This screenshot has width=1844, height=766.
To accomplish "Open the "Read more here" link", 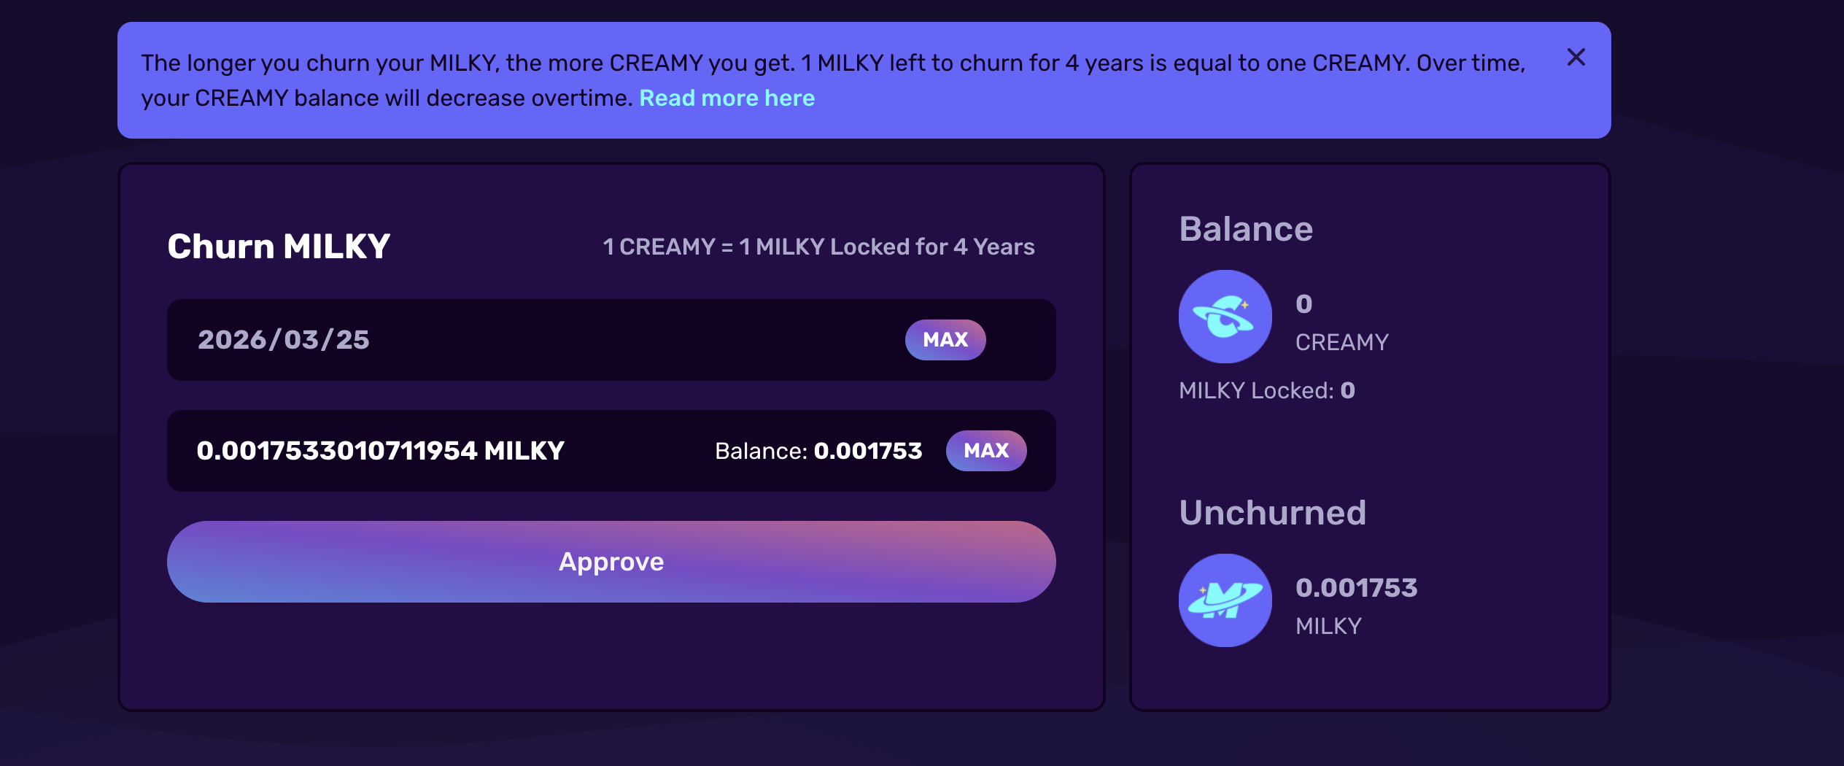I will tap(727, 98).
